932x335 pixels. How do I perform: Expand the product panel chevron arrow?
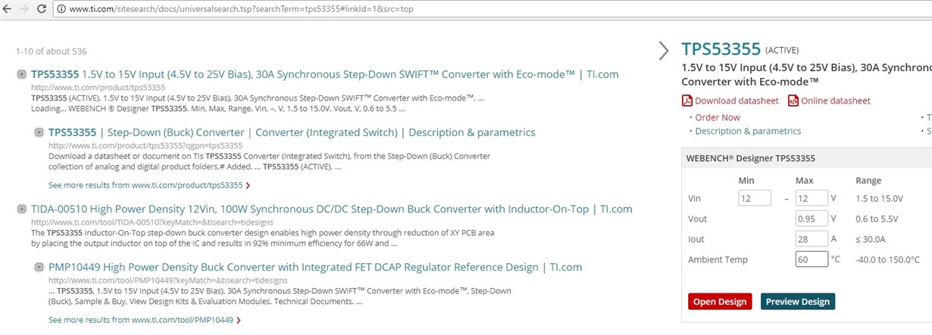[x=664, y=51]
